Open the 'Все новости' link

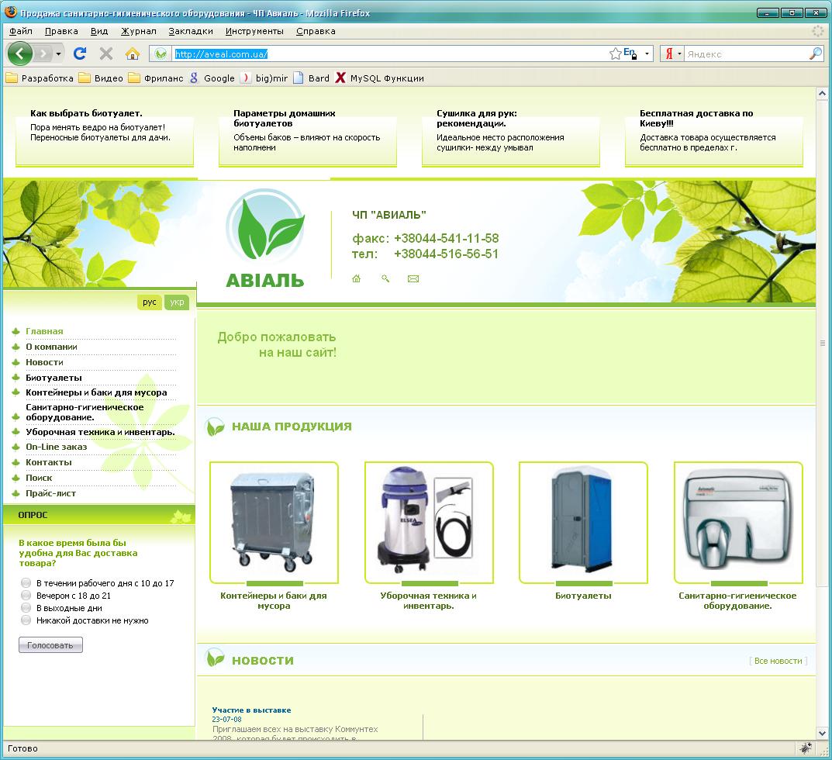[x=778, y=661]
